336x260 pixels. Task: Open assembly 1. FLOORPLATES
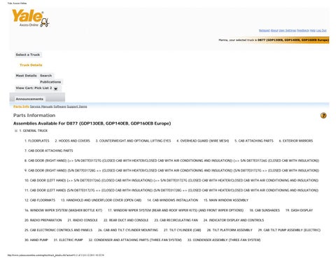coord(37,141)
